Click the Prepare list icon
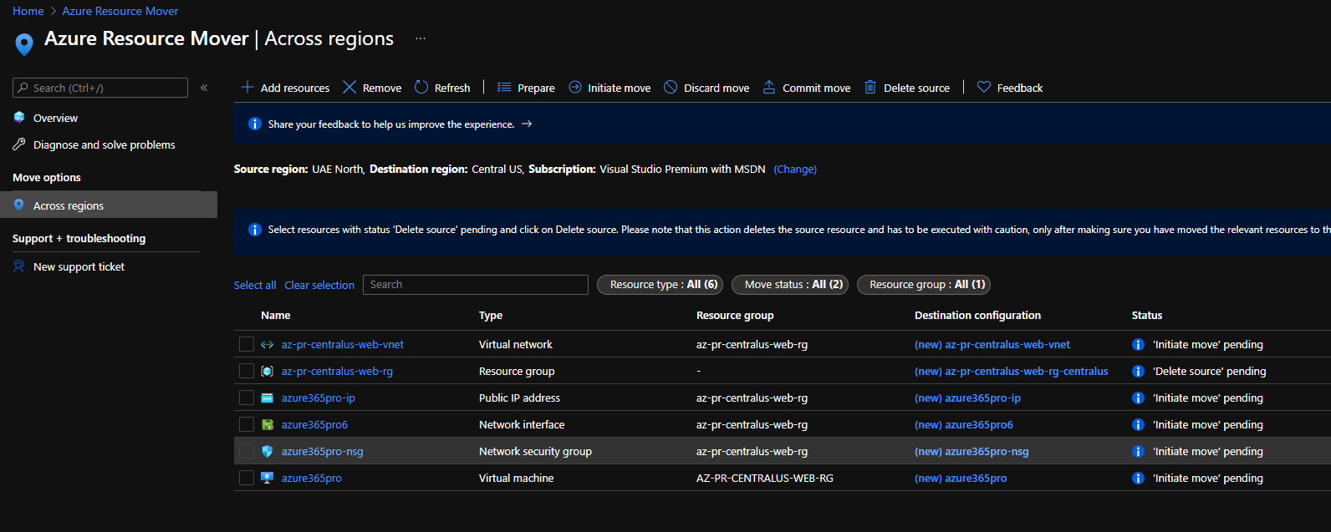This screenshot has width=1331, height=532. pyautogui.click(x=504, y=87)
